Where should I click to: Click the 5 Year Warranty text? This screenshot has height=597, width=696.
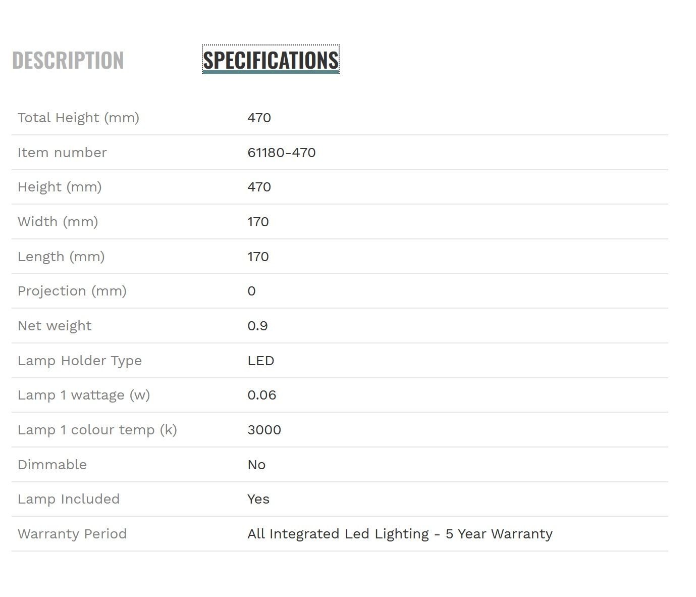click(499, 534)
